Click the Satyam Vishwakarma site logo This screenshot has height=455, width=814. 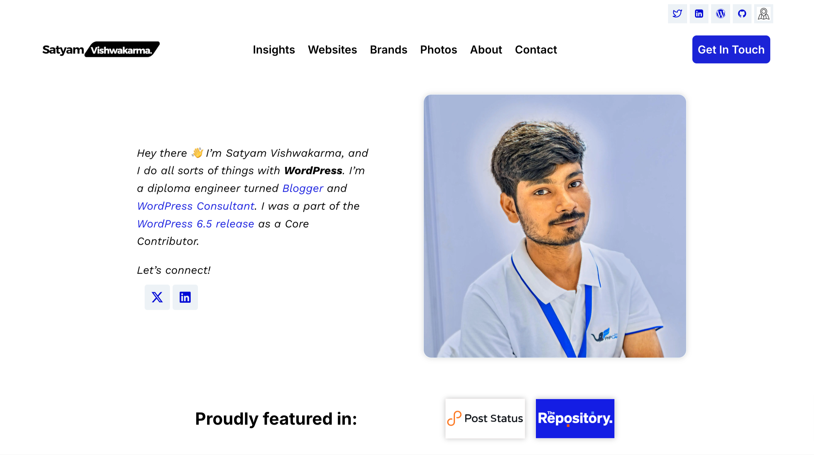101,49
